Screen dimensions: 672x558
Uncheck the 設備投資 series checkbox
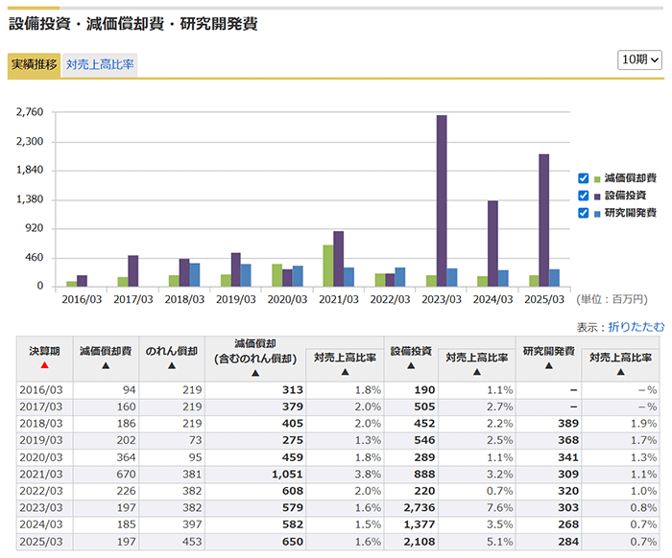pos(584,196)
